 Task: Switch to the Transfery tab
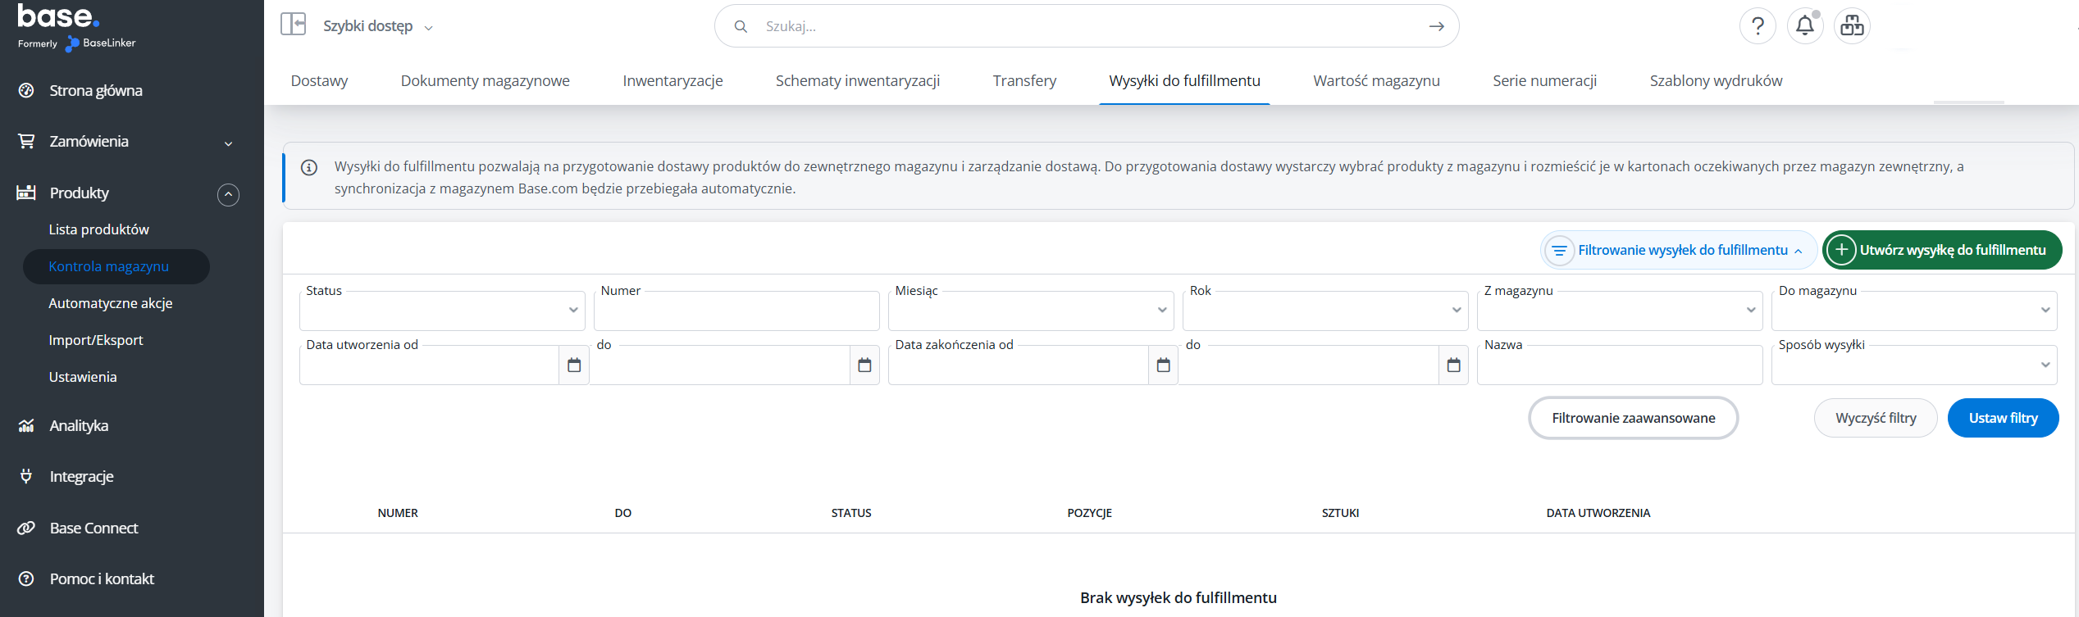pos(1024,80)
